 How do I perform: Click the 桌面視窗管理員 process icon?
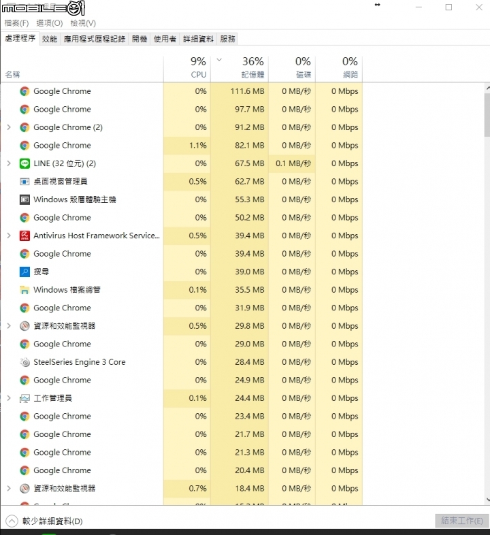point(24,182)
